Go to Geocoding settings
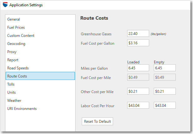193x134 pixels. (40, 44)
